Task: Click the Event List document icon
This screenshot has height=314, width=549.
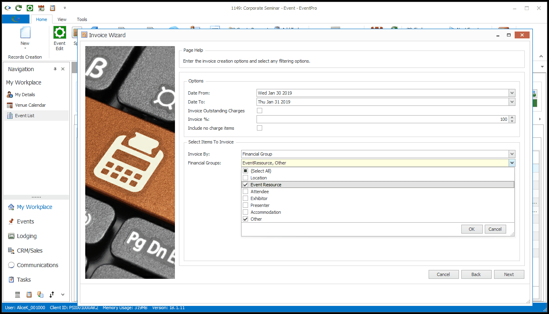Action: [10, 116]
